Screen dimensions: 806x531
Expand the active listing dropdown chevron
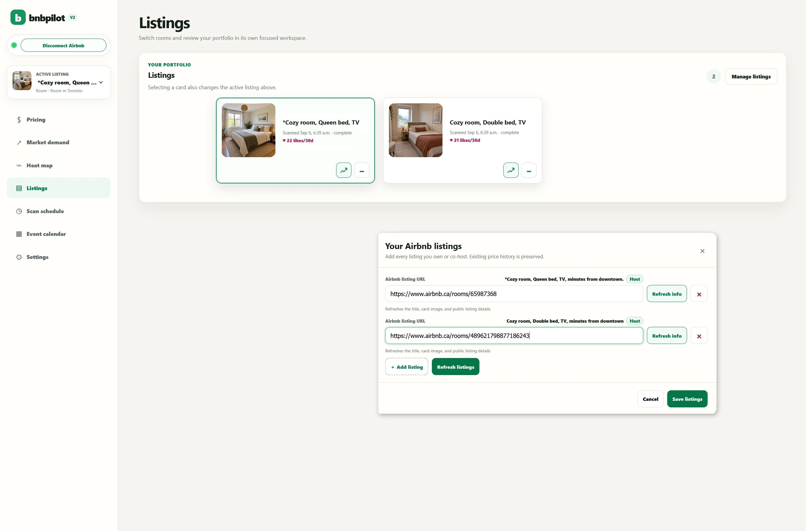coord(101,82)
